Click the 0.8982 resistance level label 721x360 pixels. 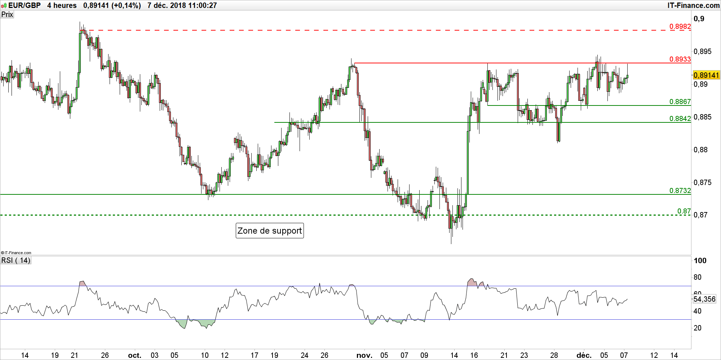680,26
